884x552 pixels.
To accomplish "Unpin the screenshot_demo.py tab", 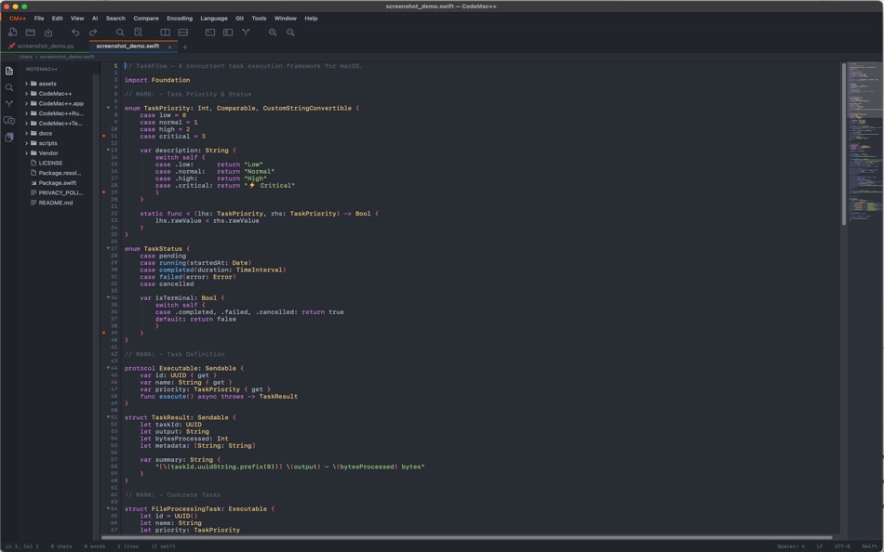I will click(11, 46).
